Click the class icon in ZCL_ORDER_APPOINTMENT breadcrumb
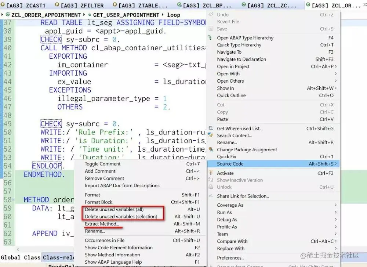 [x=8, y=15]
